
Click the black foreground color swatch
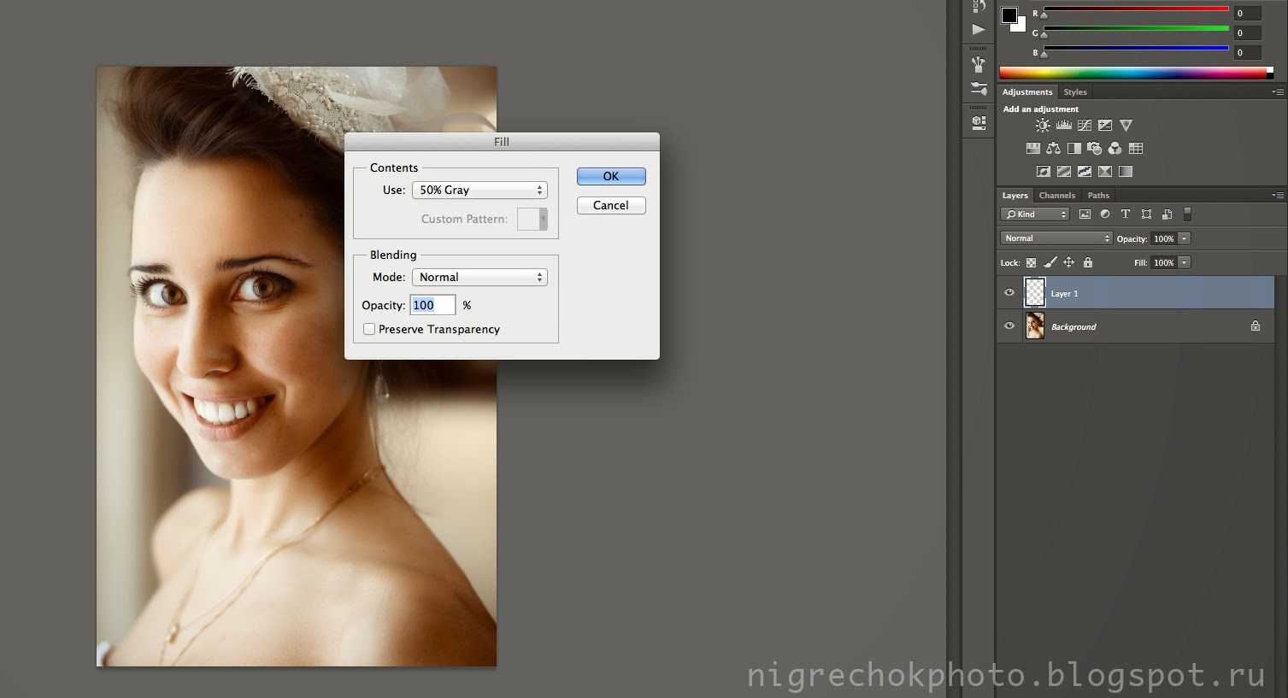[1009, 15]
